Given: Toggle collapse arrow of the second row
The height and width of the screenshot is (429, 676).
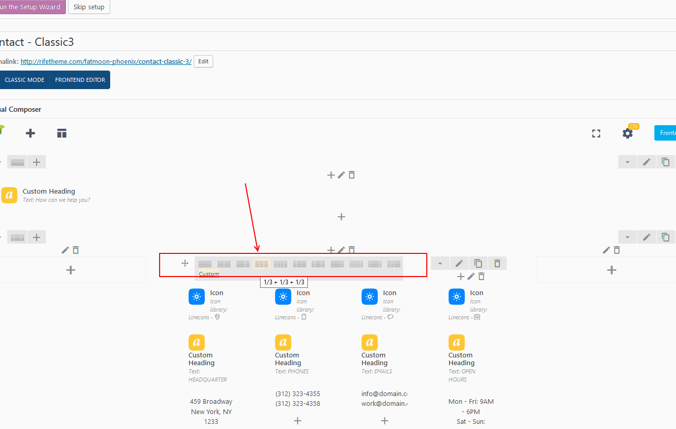Looking at the screenshot, I should 628,237.
